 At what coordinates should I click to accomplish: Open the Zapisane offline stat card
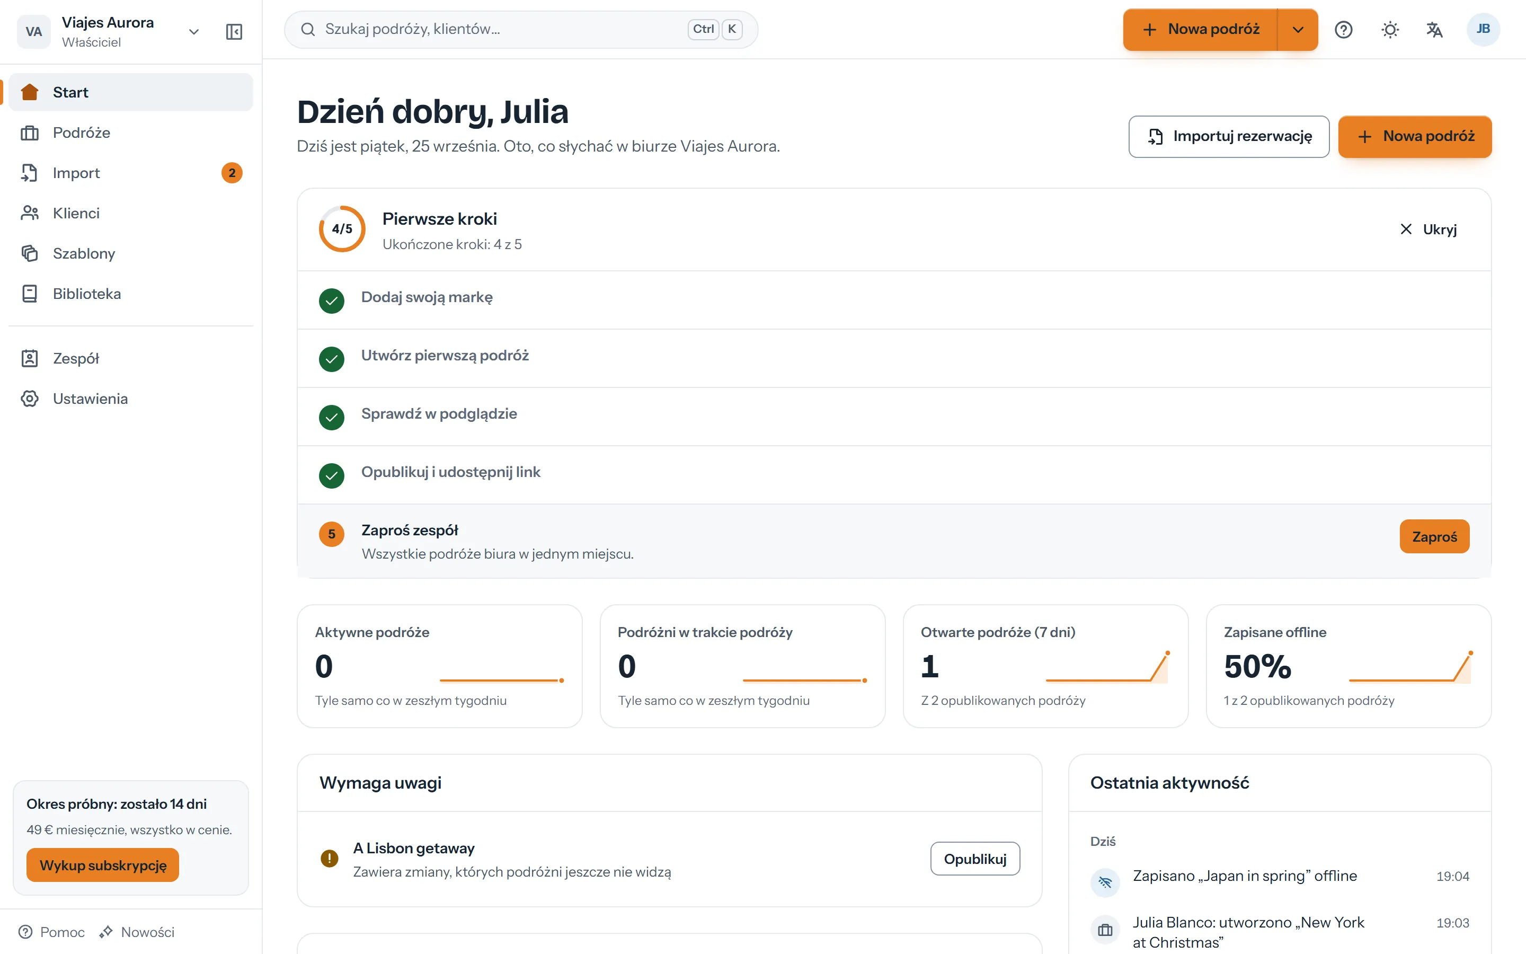[1349, 666]
